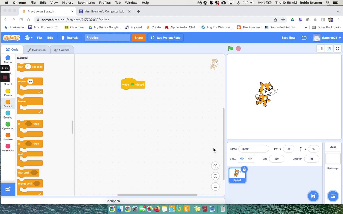Viewport: 343px width, 214px height.
Task: Open the Scratch Edit menu
Action: [50, 38]
